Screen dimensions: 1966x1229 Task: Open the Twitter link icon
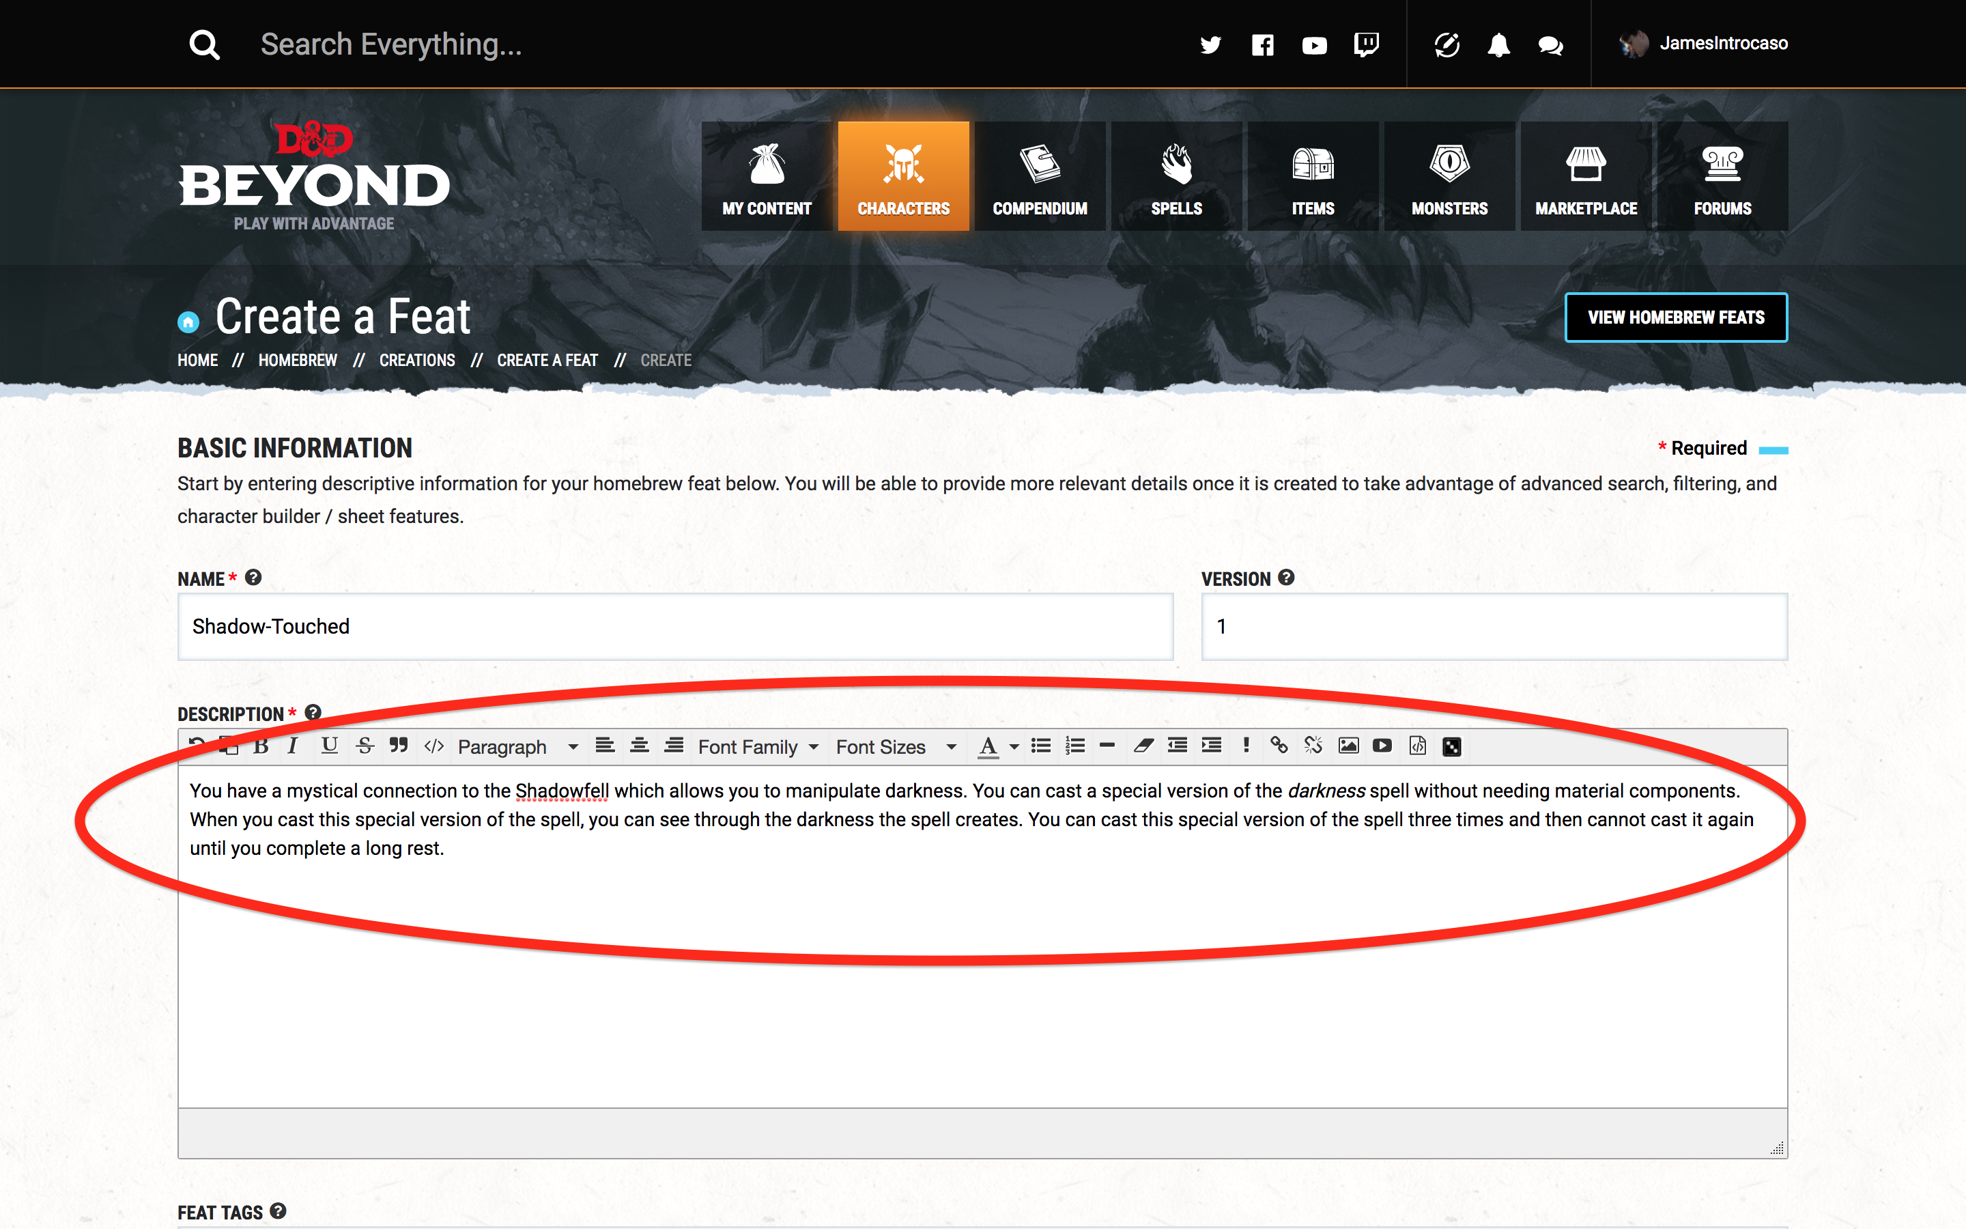1210,44
